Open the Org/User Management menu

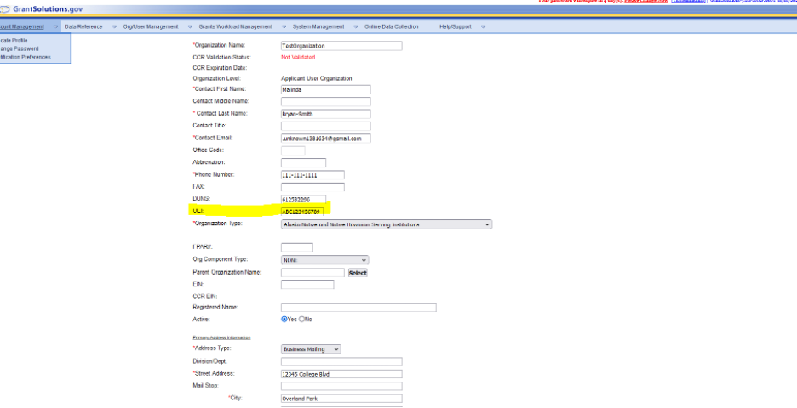click(151, 26)
